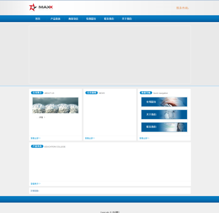
Task: Click the 详情 details link
Action: click(x=41, y=117)
